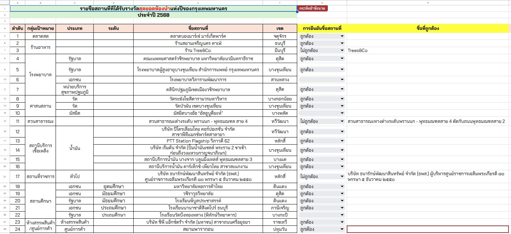511x234 pixels.
Task: Open the verification dropdown for ตลาดบองมาร์เช่ row
Action: [x=322, y=36]
